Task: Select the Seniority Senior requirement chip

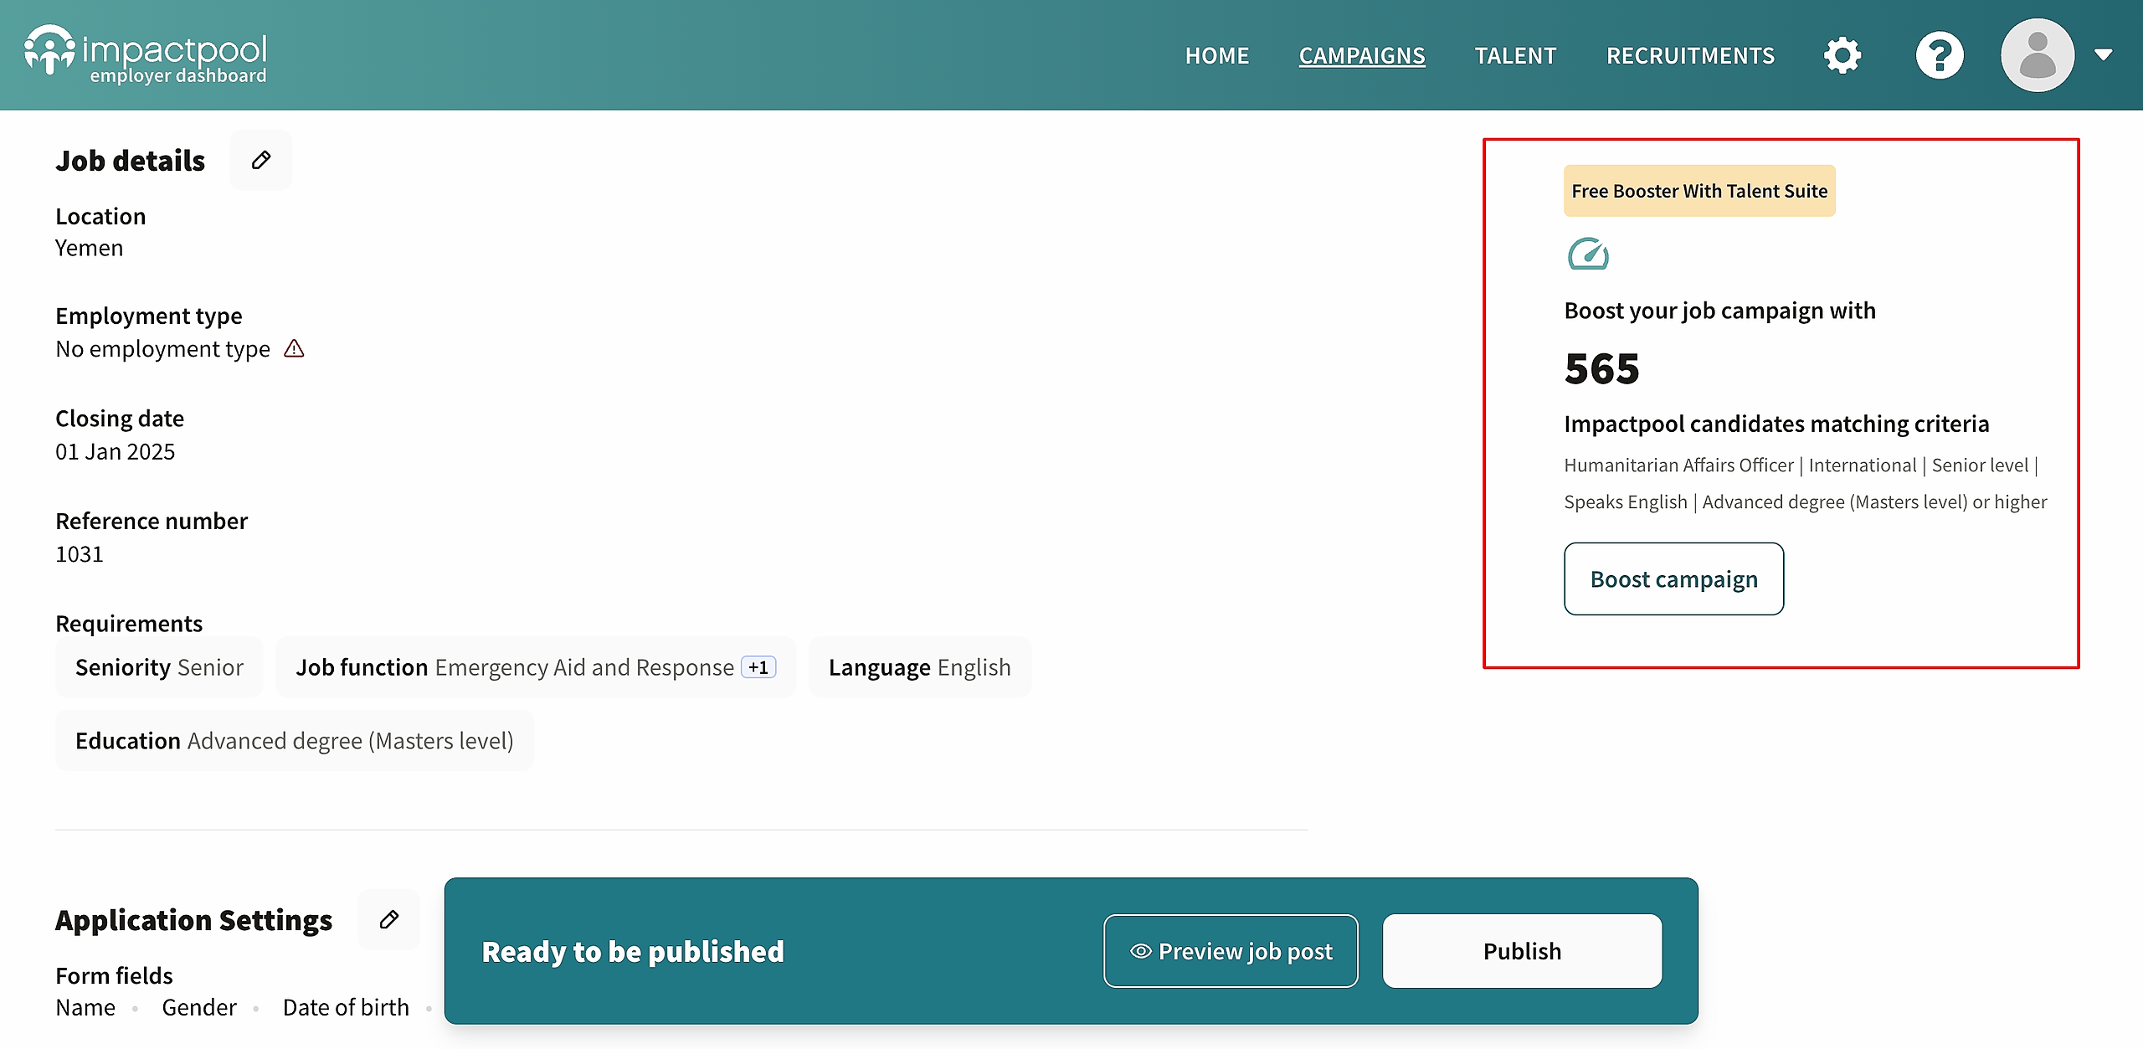Action: [x=159, y=667]
